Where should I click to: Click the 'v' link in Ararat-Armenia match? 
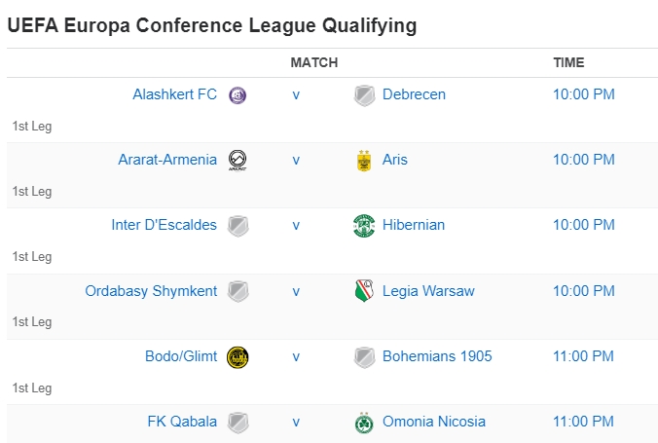[296, 160]
